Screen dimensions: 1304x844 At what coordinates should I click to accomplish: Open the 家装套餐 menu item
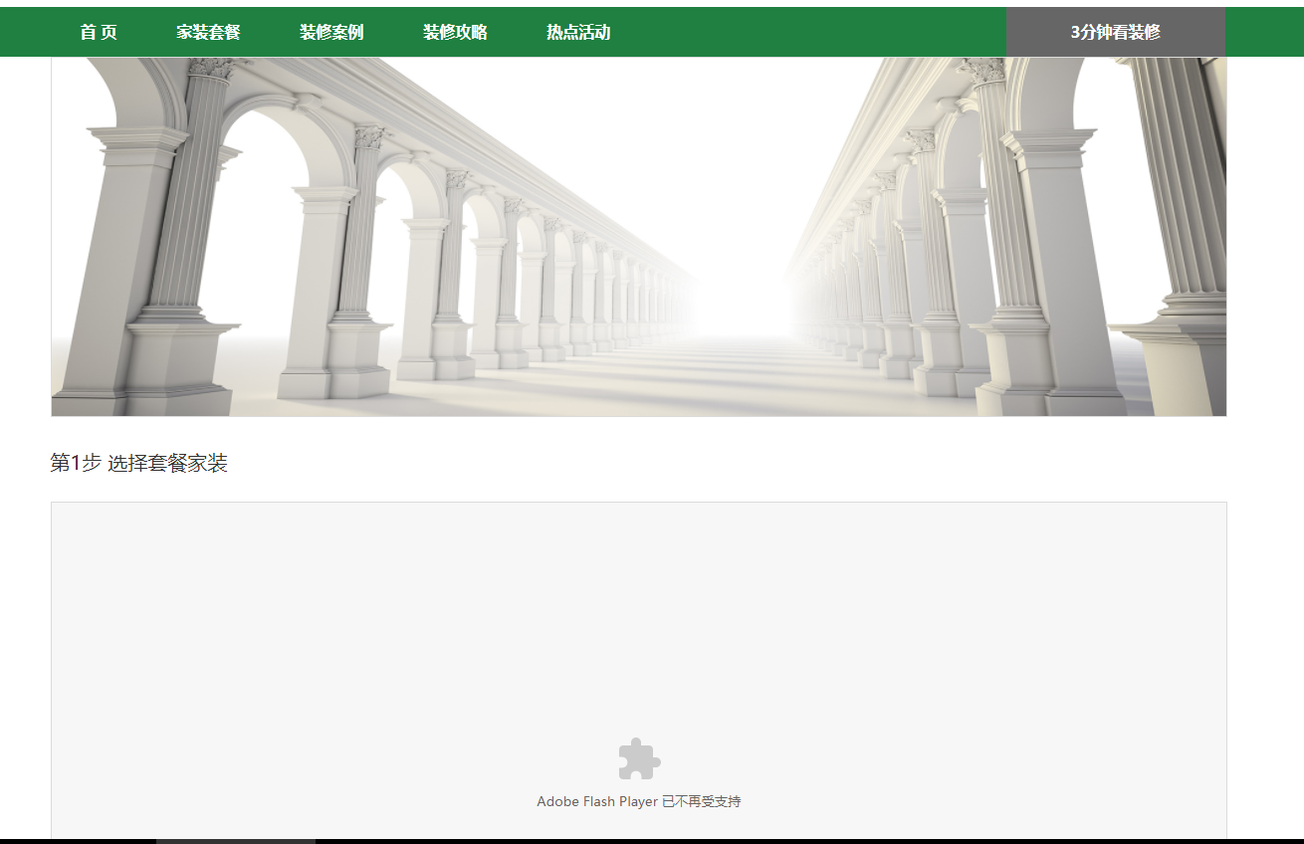[x=208, y=32]
